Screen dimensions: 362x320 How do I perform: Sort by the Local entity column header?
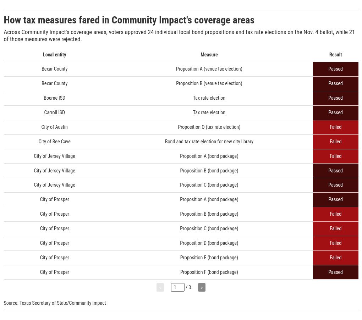coord(54,55)
